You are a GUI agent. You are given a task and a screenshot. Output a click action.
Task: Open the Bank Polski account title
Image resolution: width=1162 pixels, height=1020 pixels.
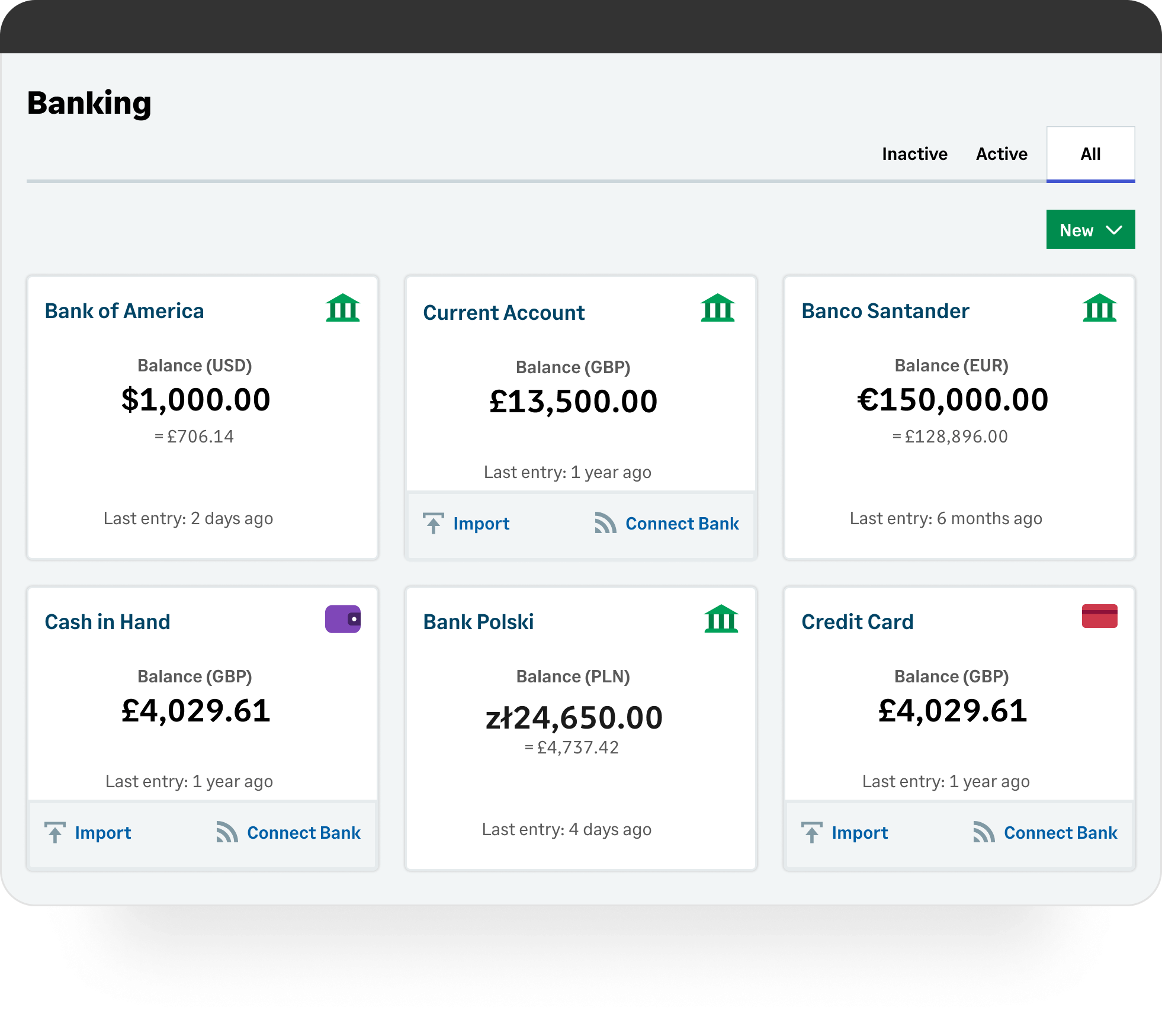478,622
